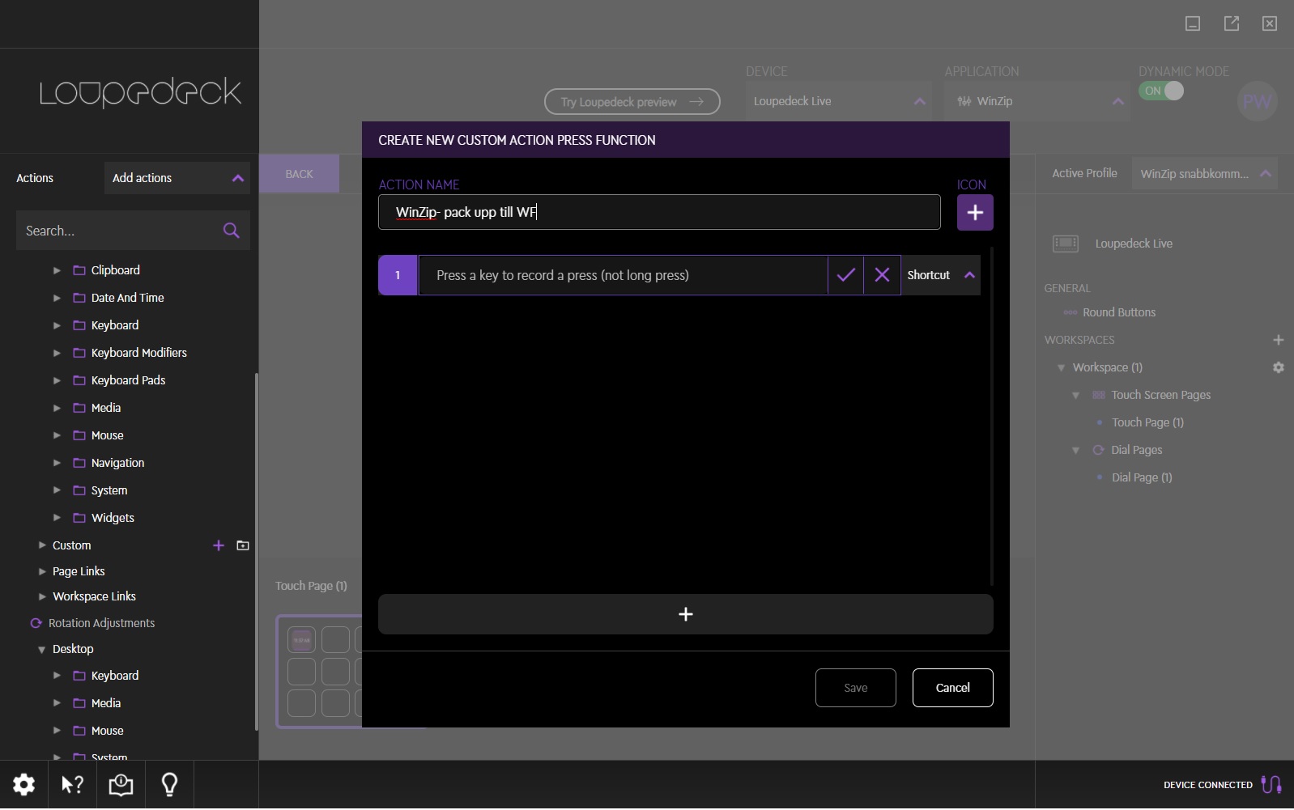Expand the Custom section

coord(42,545)
